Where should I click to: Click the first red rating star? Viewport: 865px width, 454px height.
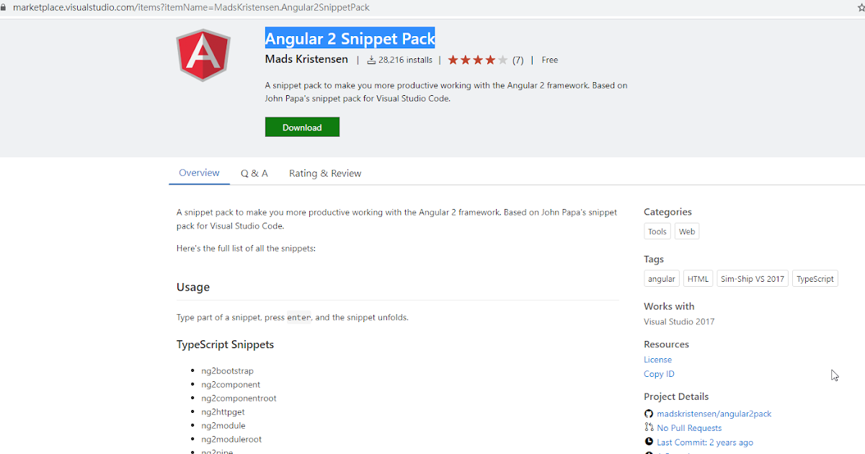tap(453, 60)
